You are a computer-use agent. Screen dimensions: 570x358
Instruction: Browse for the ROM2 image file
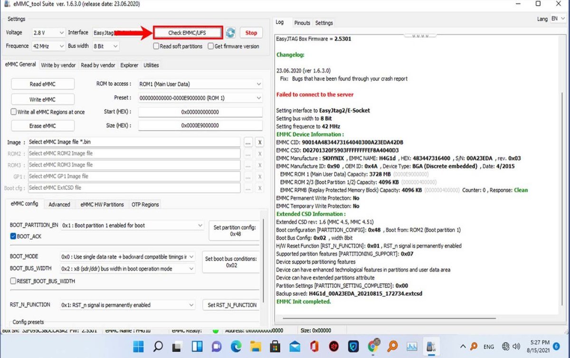[248, 153]
